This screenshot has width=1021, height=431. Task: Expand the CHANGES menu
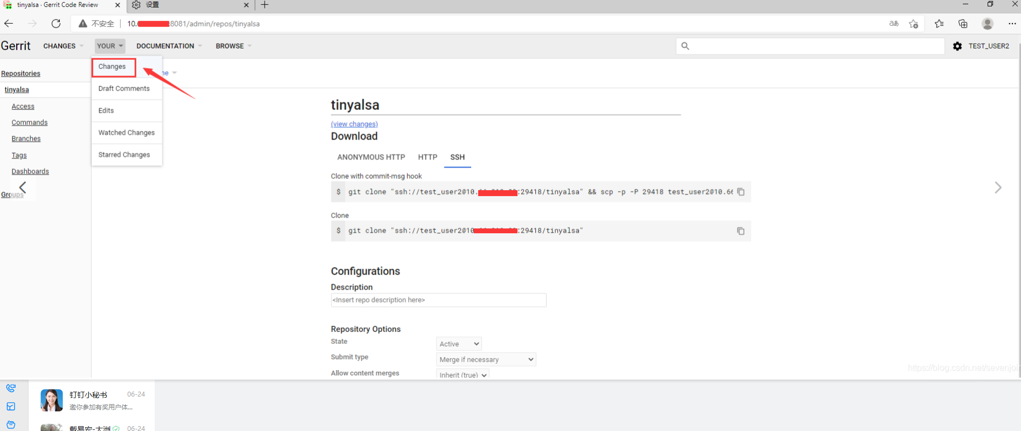click(x=63, y=46)
